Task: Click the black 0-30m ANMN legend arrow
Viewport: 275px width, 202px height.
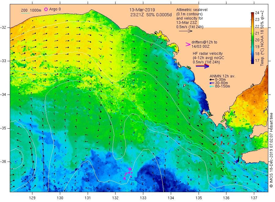Action: pyautogui.click(x=212, y=80)
